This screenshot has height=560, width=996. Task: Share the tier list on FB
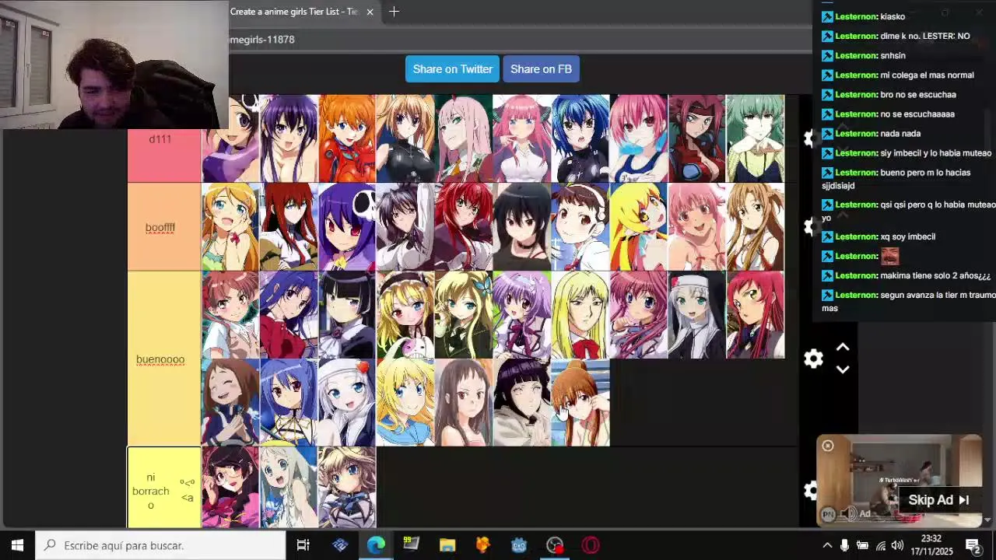[541, 69]
